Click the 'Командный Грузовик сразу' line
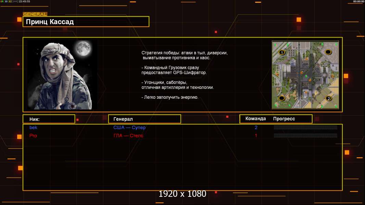Screen dimensions: 365x205 pyautogui.click(x=170, y=68)
